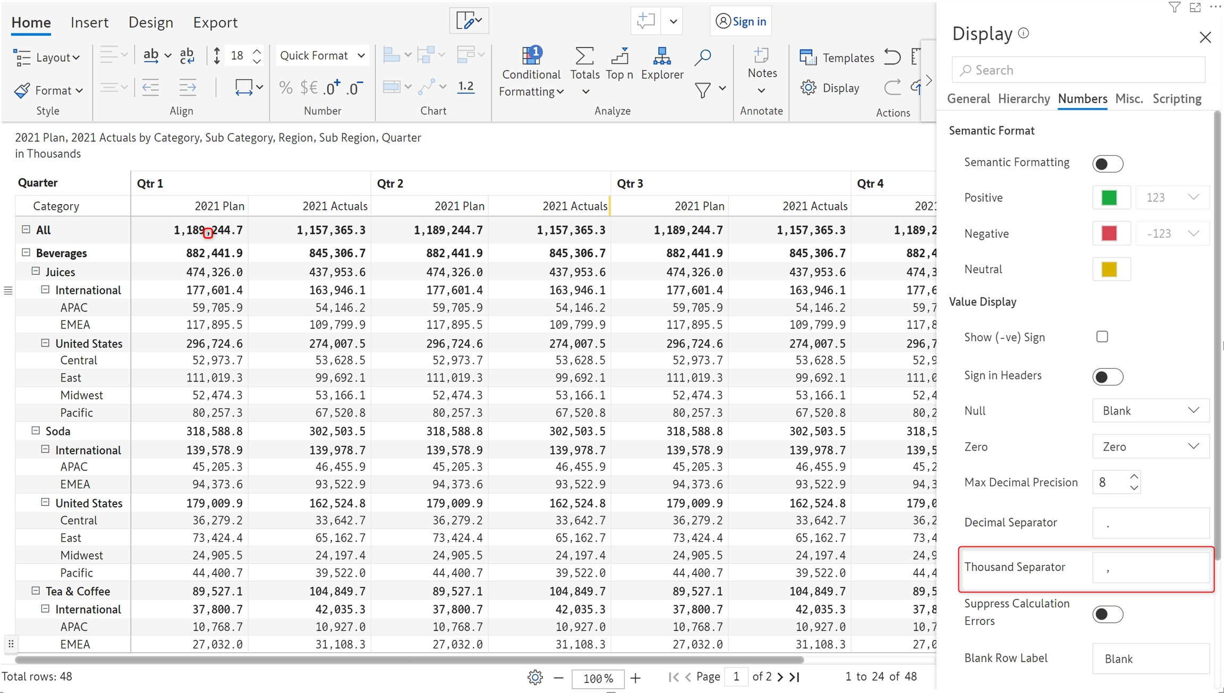Expand the Quick Format dropdown
The height and width of the screenshot is (693, 1224).
[x=322, y=56]
